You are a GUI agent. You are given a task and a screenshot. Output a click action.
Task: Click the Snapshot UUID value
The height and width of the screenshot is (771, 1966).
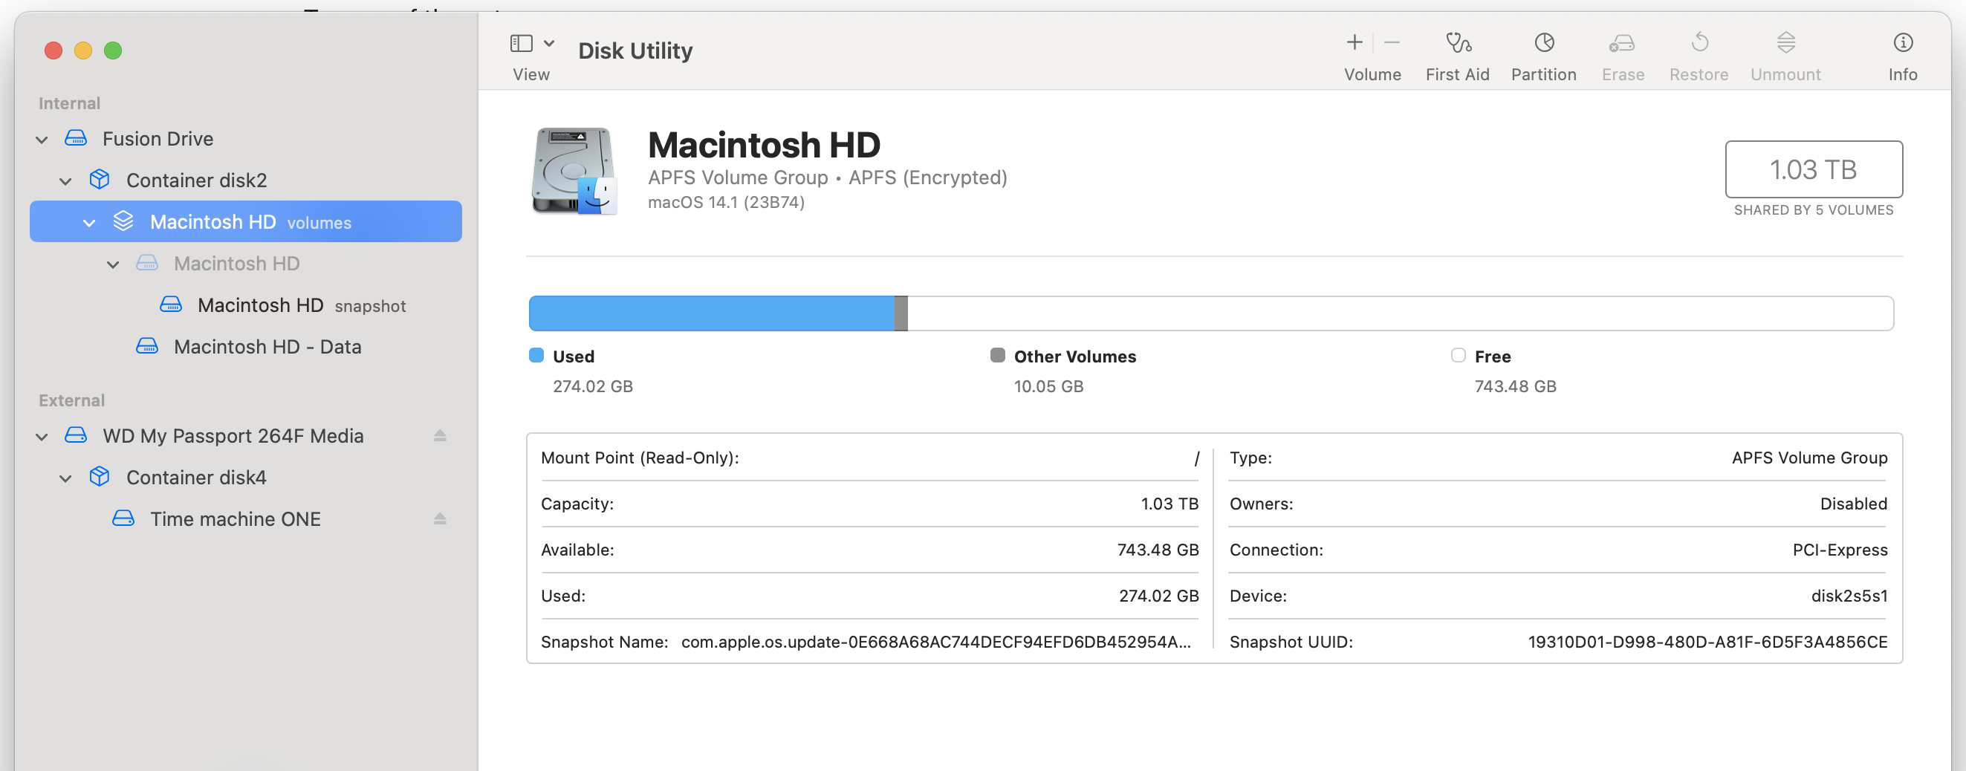pyautogui.click(x=1707, y=642)
